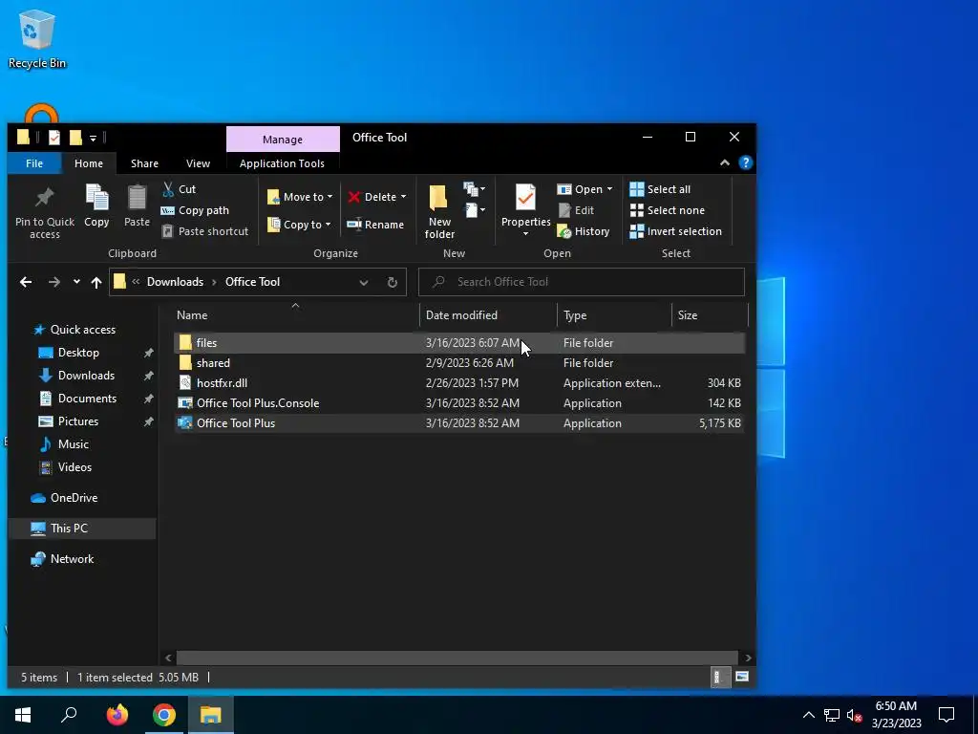The height and width of the screenshot is (734, 978).
Task: Click Properties icon in quick access toolbar
Action: (54, 138)
